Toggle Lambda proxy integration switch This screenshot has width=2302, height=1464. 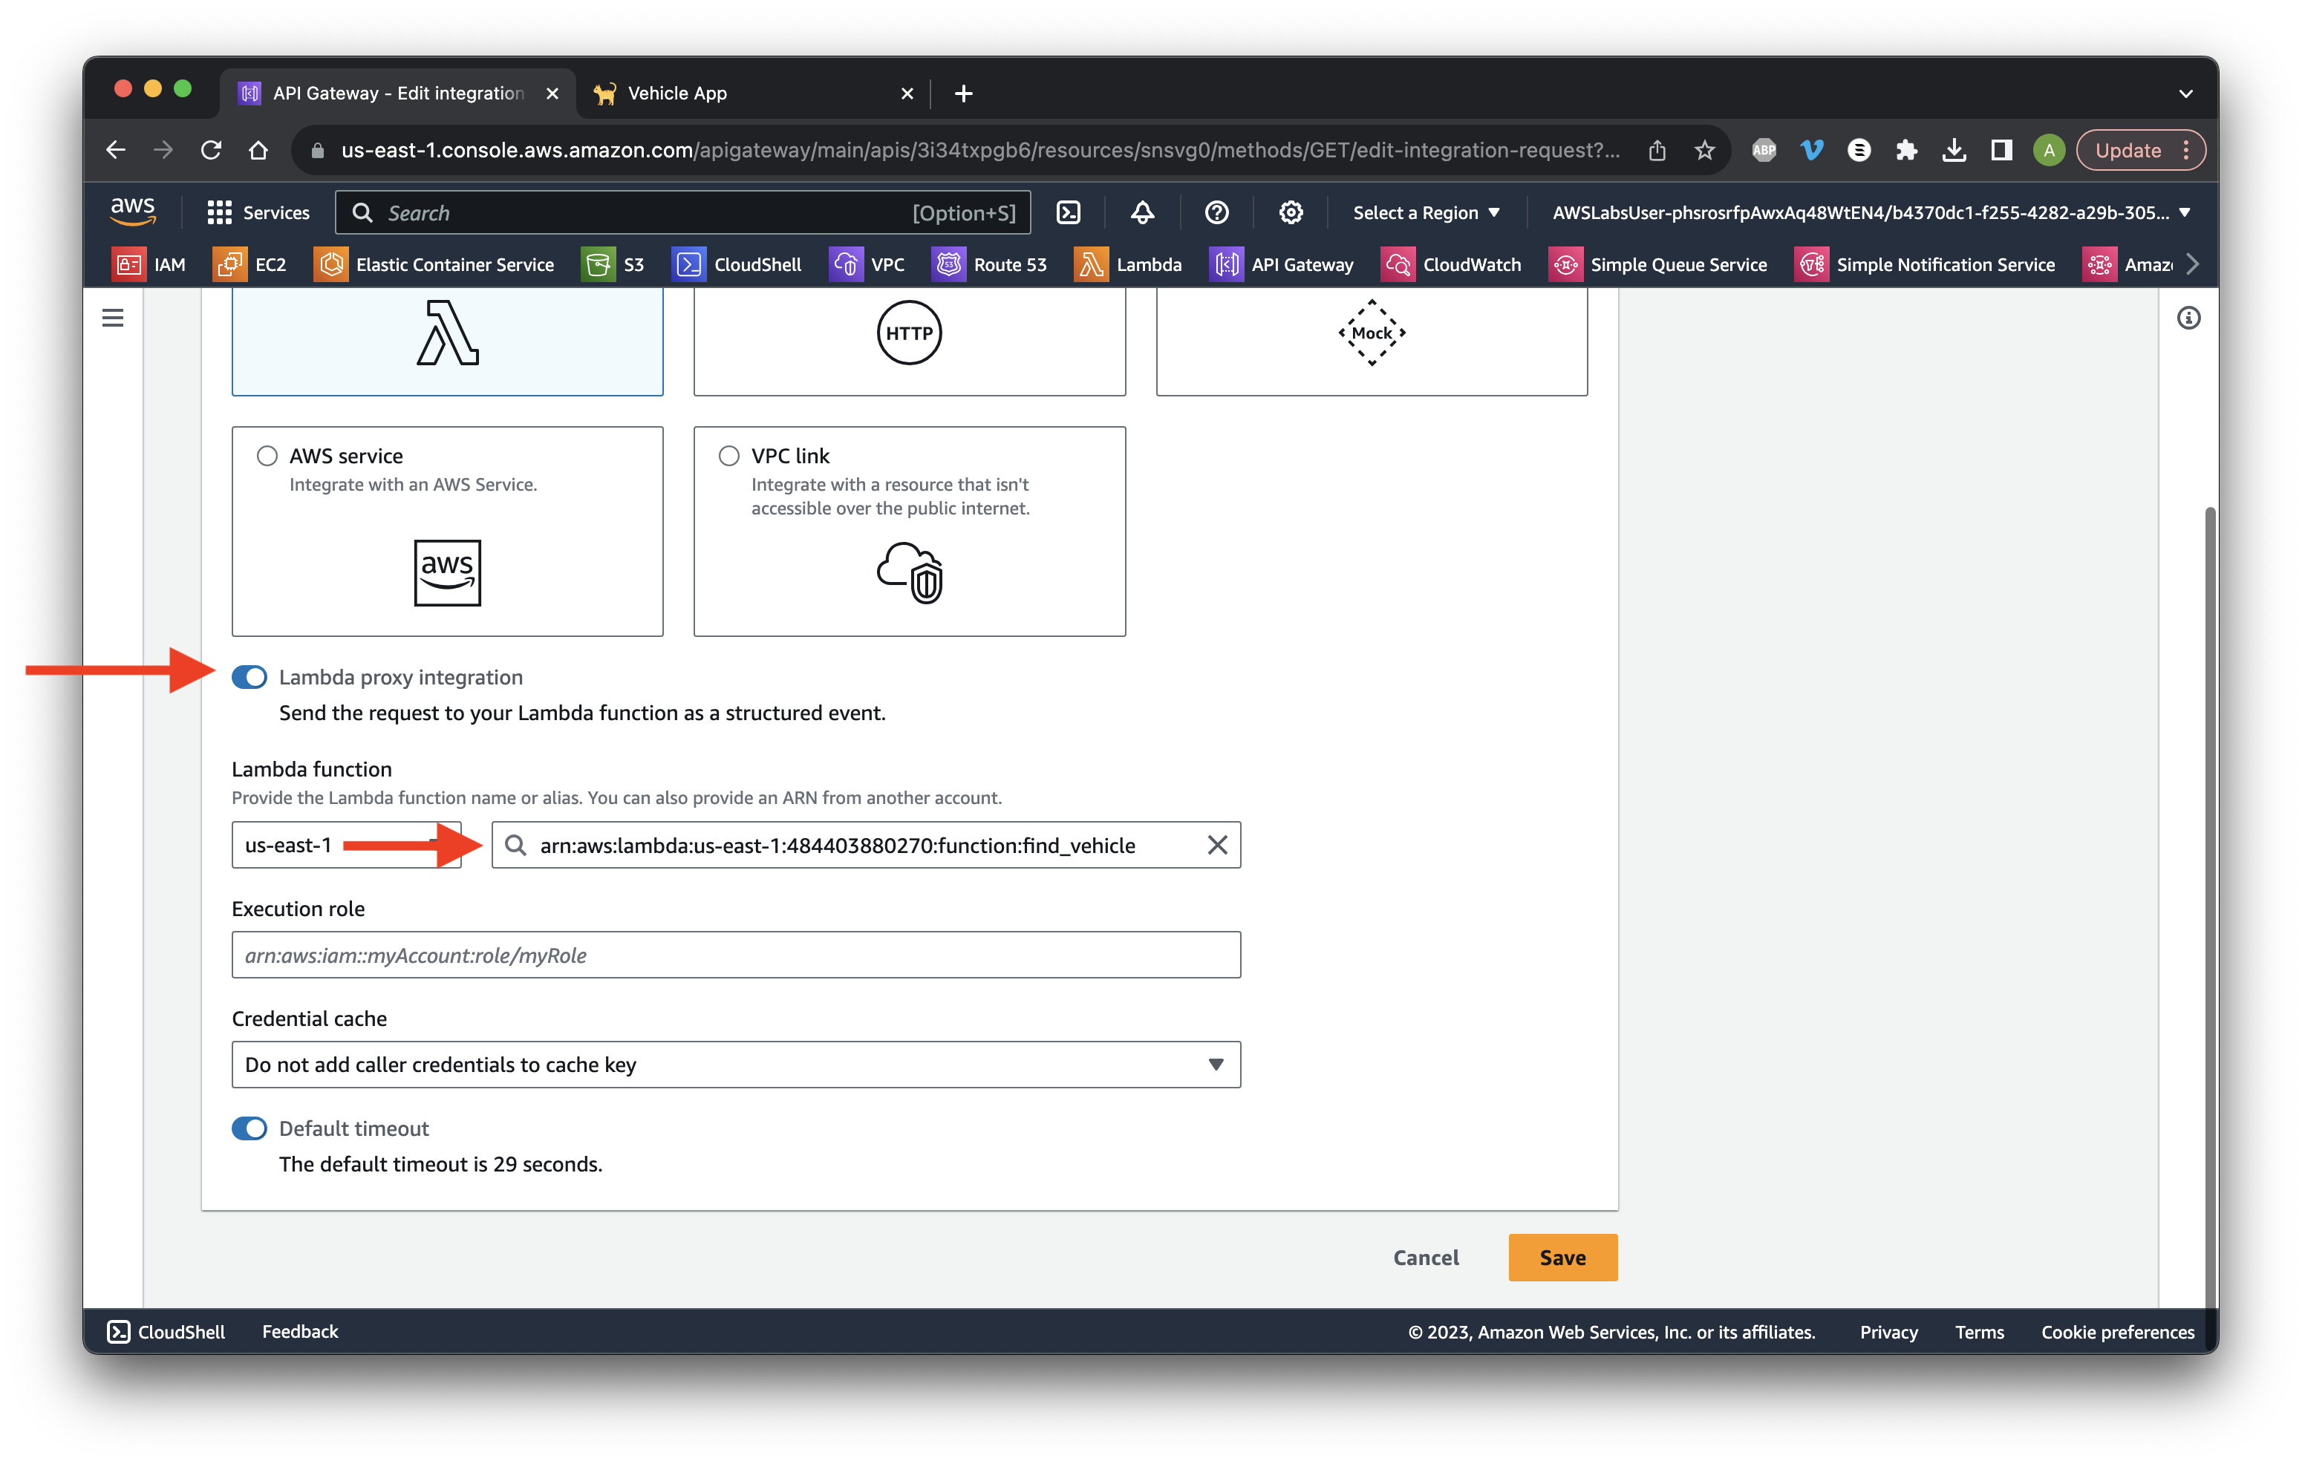click(250, 678)
